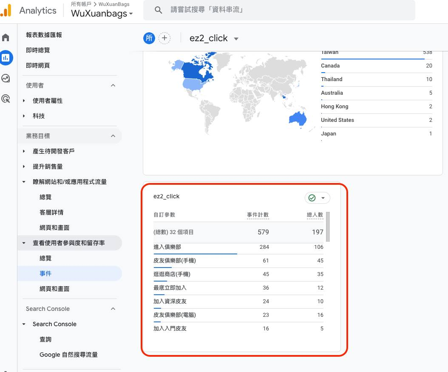Open the WuXuanbags property selector
This screenshot has width=448, height=372.
pyautogui.click(x=102, y=14)
